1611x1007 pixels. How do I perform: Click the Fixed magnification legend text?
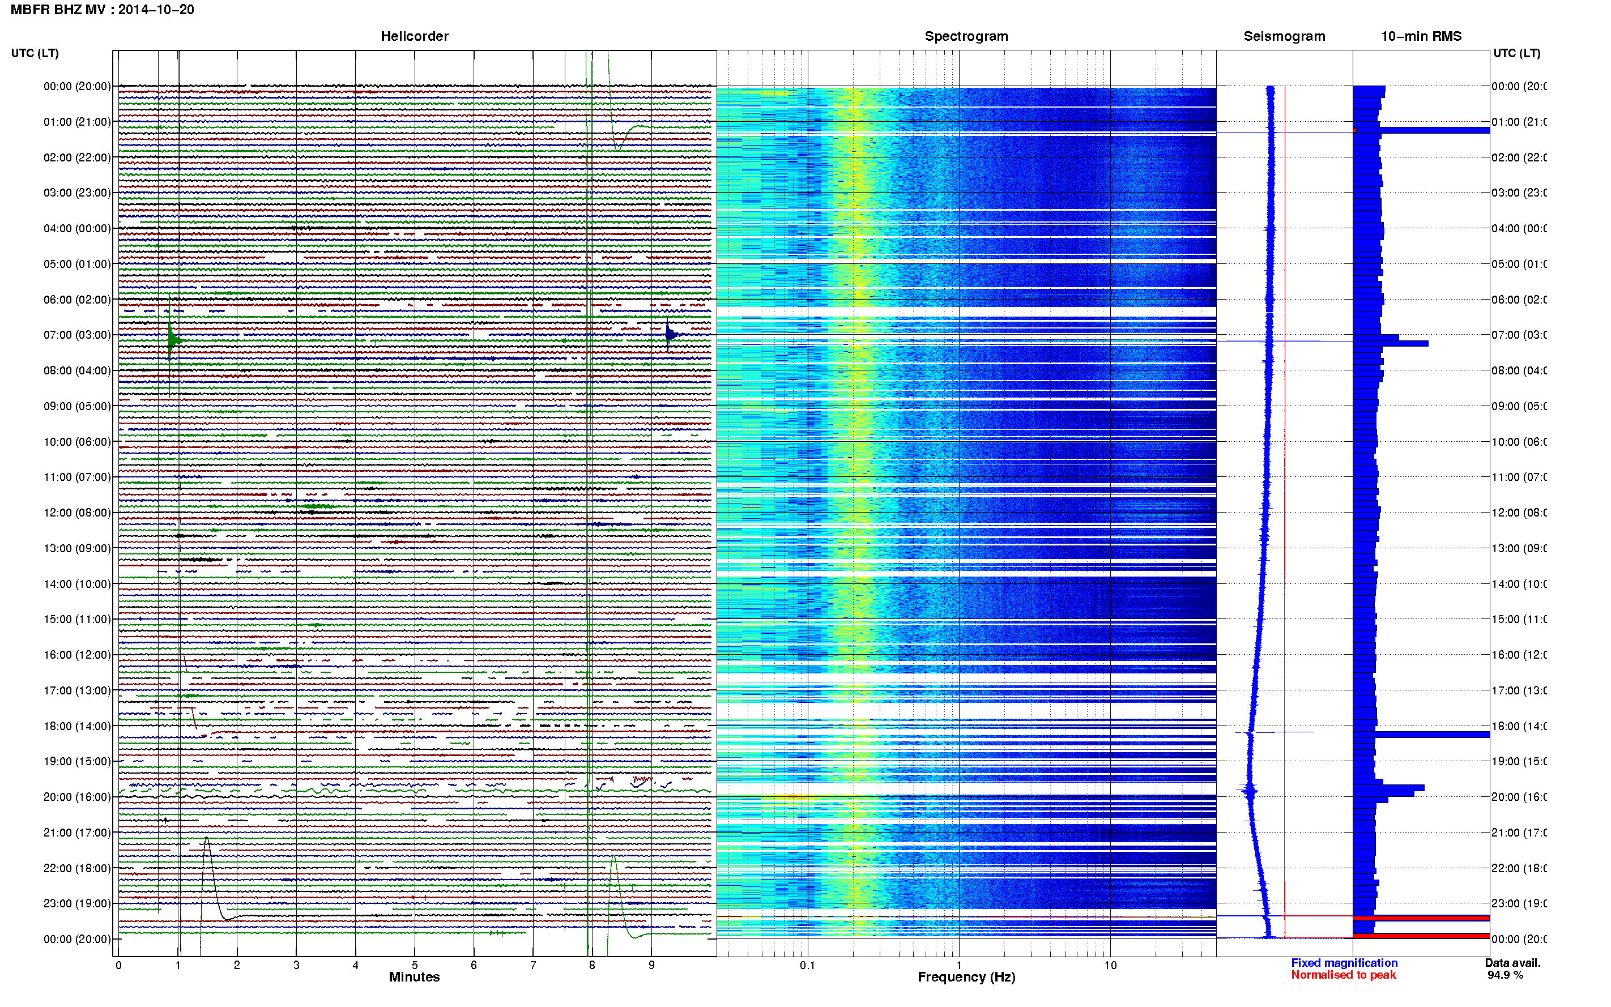tap(1344, 963)
